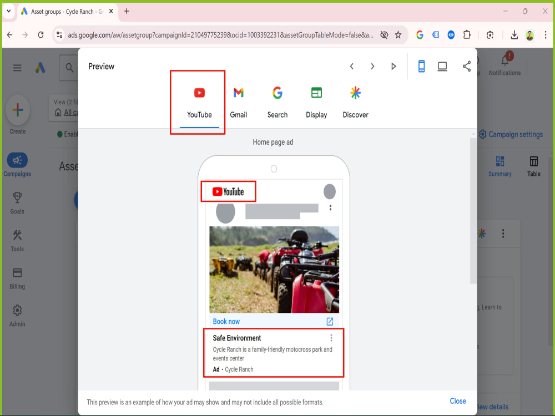The image size is (555, 416).
Task: Click the Book now link in ad
Action: click(226, 322)
